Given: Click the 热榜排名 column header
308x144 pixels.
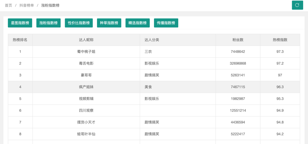Looking at the screenshot, I should click(20, 40).
